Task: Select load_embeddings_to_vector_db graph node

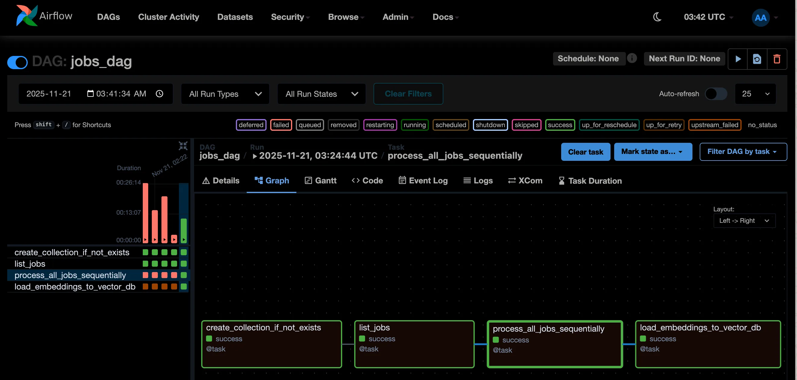Action: pyautogui.click(x=708, y=344)
